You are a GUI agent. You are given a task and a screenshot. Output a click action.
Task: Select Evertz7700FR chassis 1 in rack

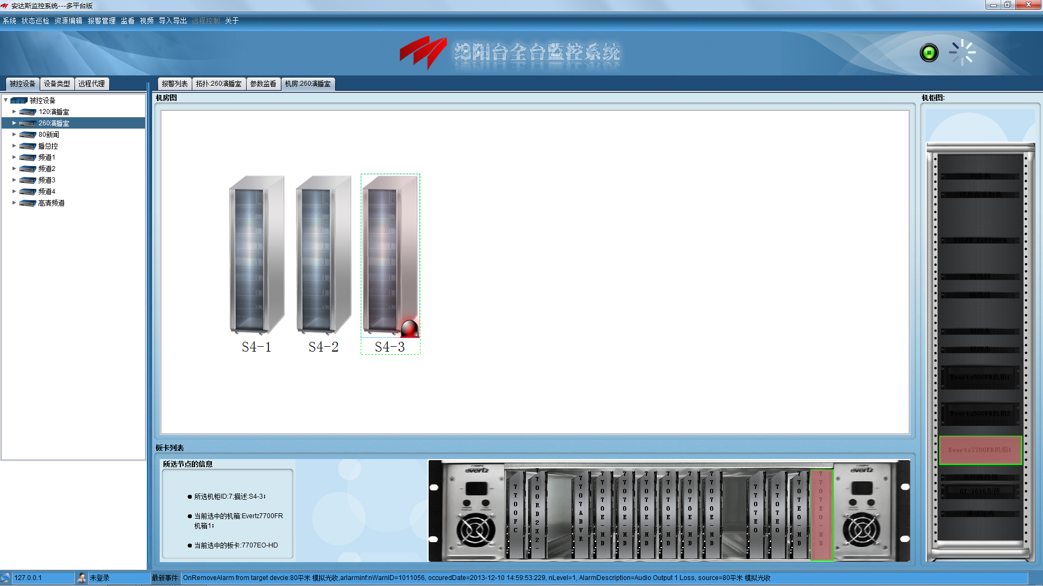[979, 450]
